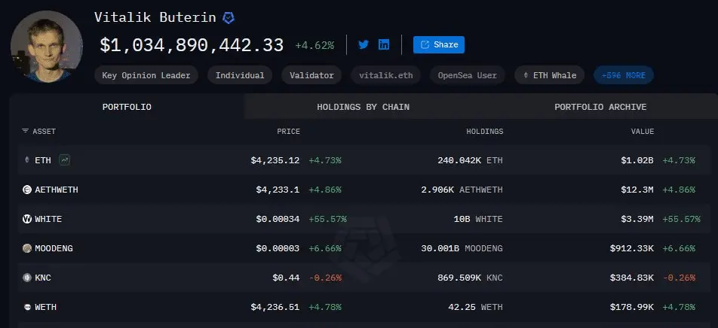718x328 pixels.
Task: Sort by the PRICE column header
Action: 288,131
